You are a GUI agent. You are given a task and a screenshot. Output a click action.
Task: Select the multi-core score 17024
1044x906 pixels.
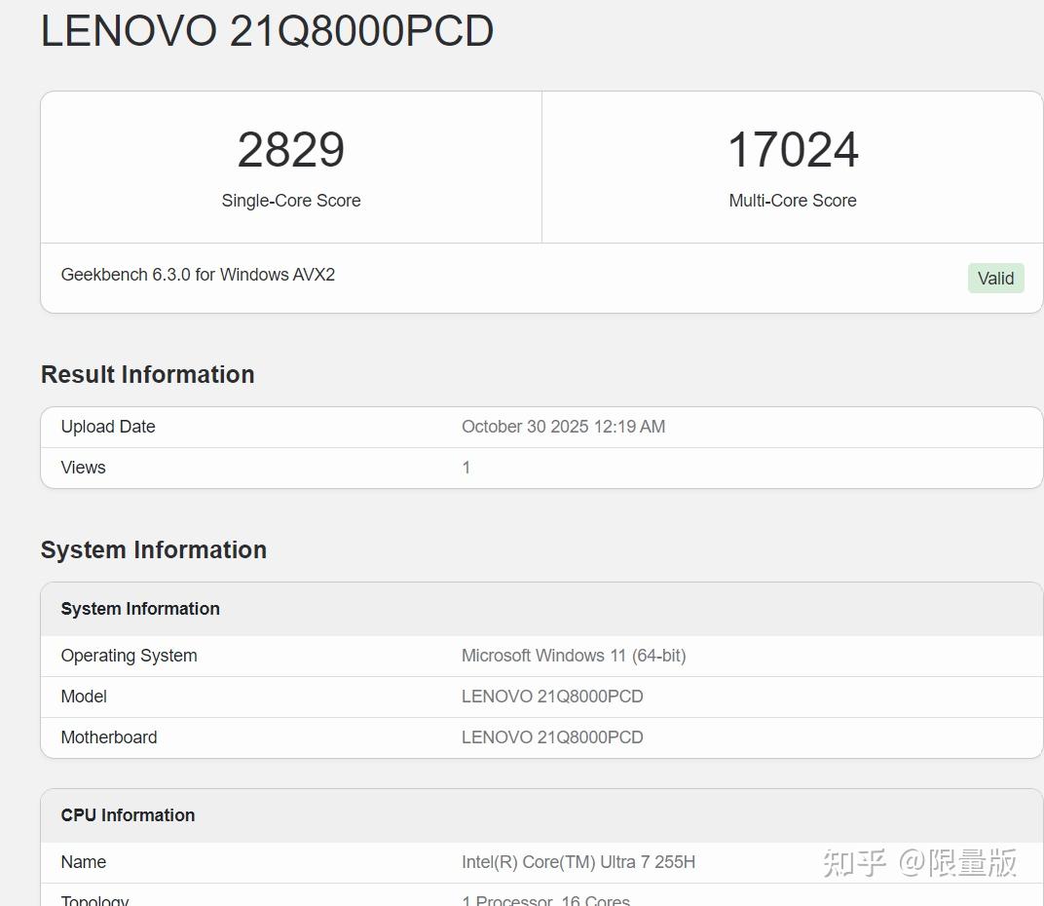click(793, 150)
